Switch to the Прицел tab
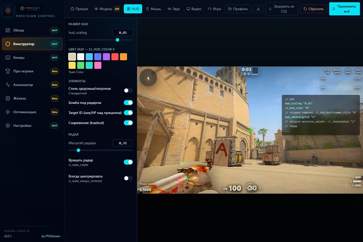This screenshot has width=363, height=242. pyautogui.click(x=79, y=9)
